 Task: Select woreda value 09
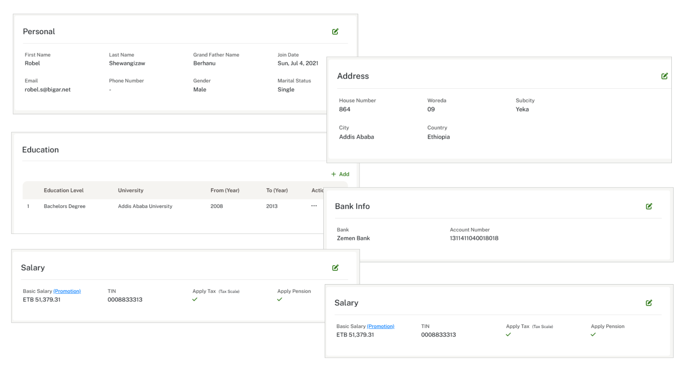click(431, 109)
